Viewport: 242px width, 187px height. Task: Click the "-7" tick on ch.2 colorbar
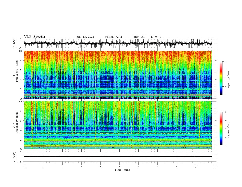[226, 145]
